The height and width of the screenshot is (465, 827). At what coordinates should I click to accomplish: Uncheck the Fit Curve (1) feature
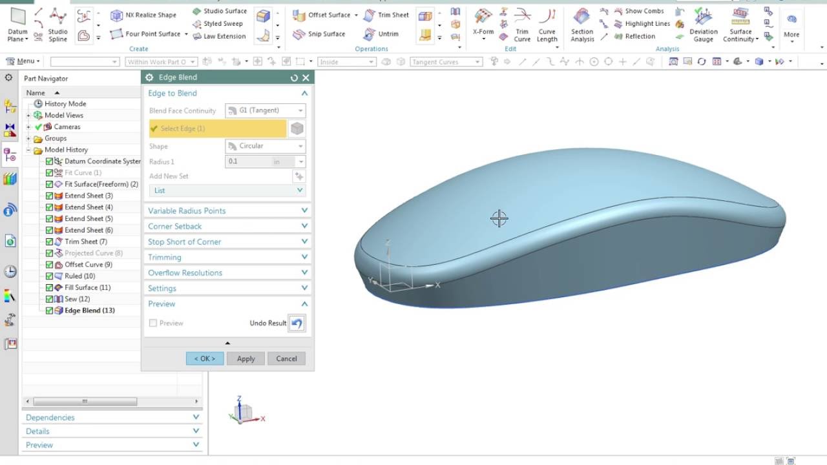point(49,172)
